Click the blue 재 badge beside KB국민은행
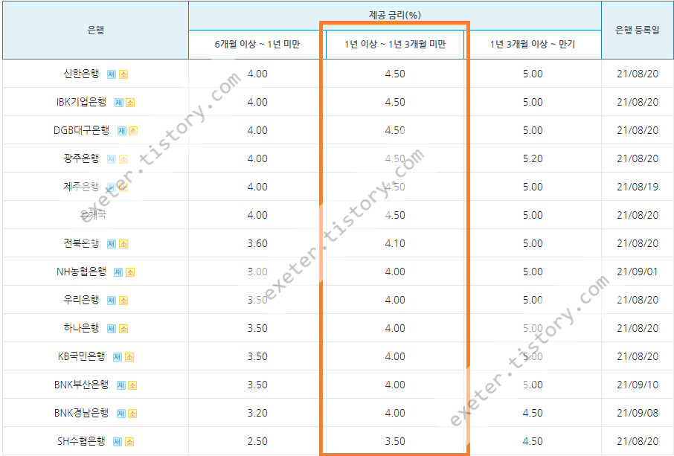 click(x=118, y=357)
